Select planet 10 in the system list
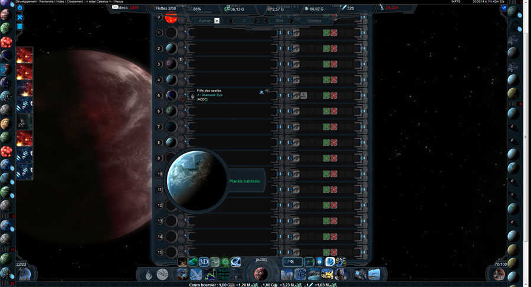The image size is (531, 287). coord(171,174)
